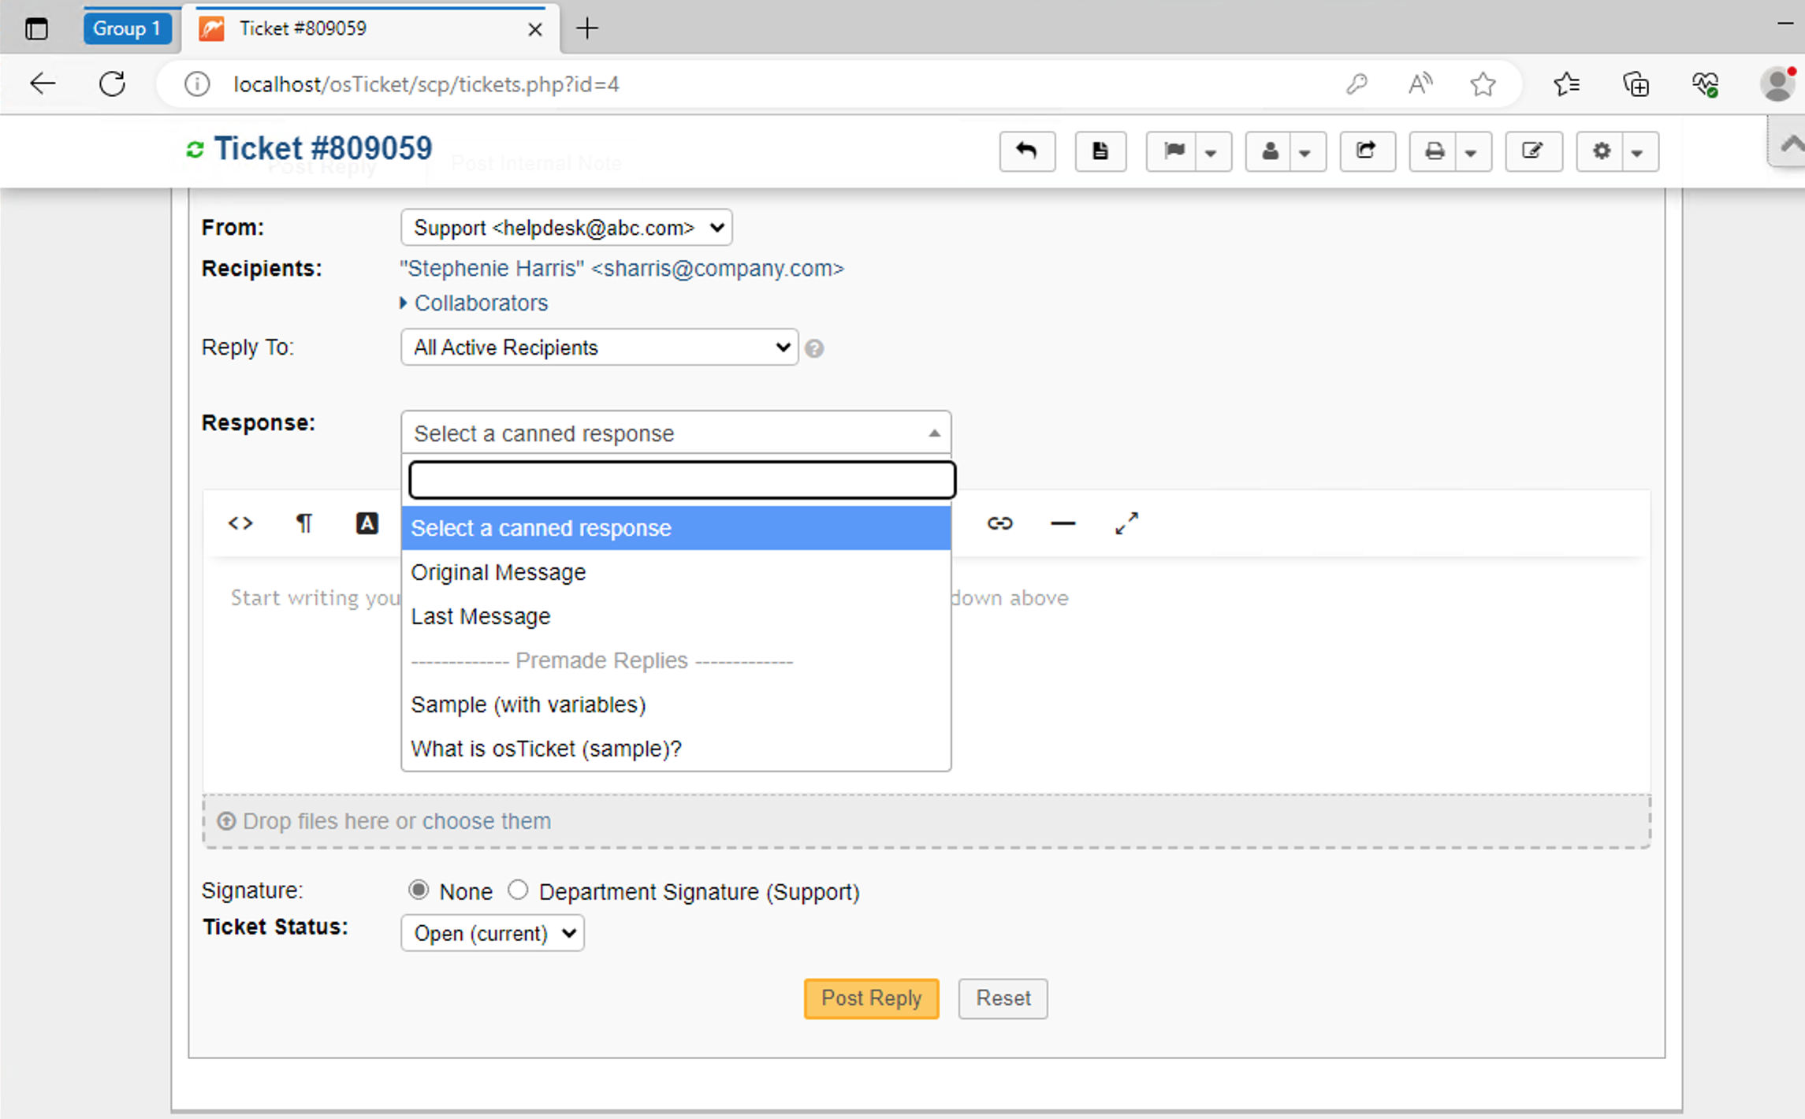Open the Ticket Status dropdown
1805x1119 pixels.
[x=493, y=933]
